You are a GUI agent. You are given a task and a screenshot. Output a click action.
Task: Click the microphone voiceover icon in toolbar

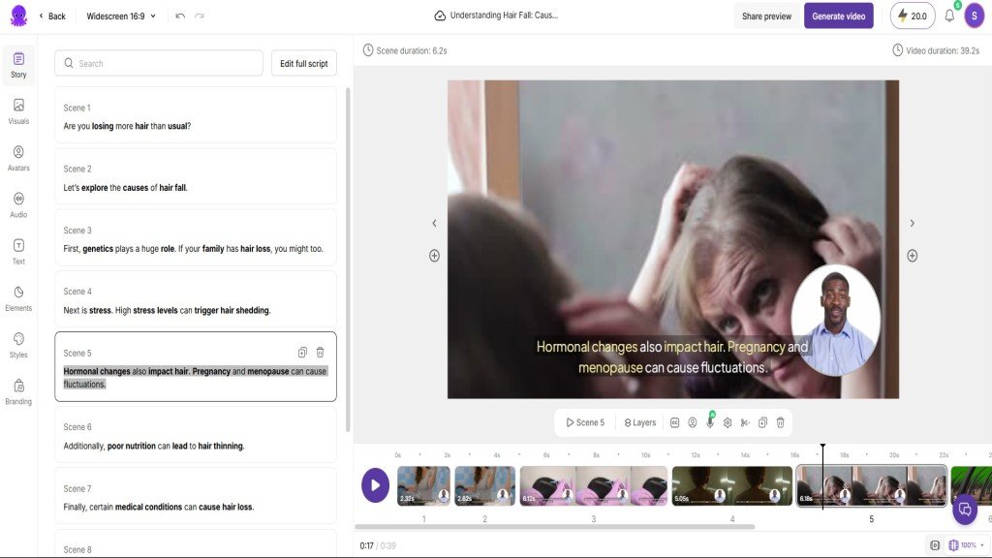710,422
